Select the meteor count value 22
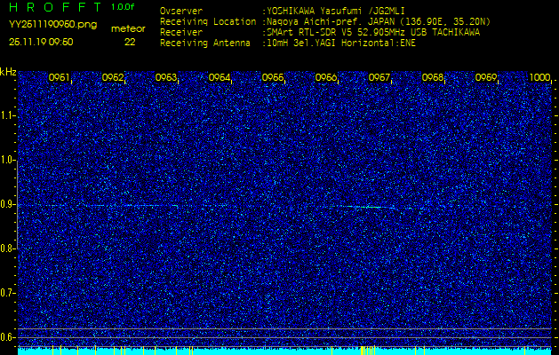 click(130, 43)
